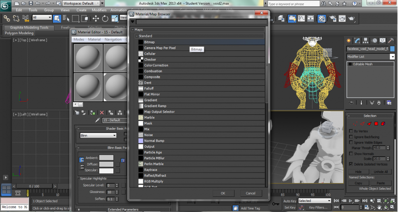Open the Modifiers menu
The width and height of the screenshot is (398, 212).
(99, 10)
